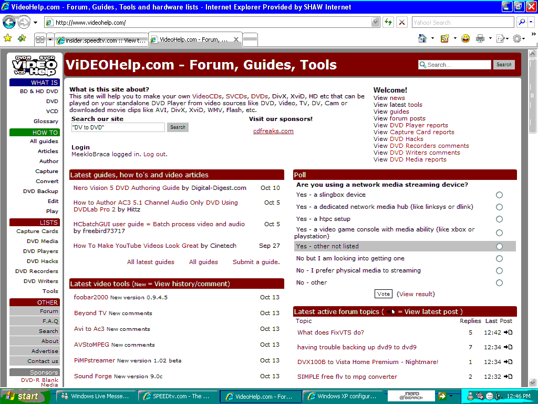Viewport: 538px width, 404px height.
Task: Select poll option 'Yes - a htpc setup'
Action: point(499,219)
